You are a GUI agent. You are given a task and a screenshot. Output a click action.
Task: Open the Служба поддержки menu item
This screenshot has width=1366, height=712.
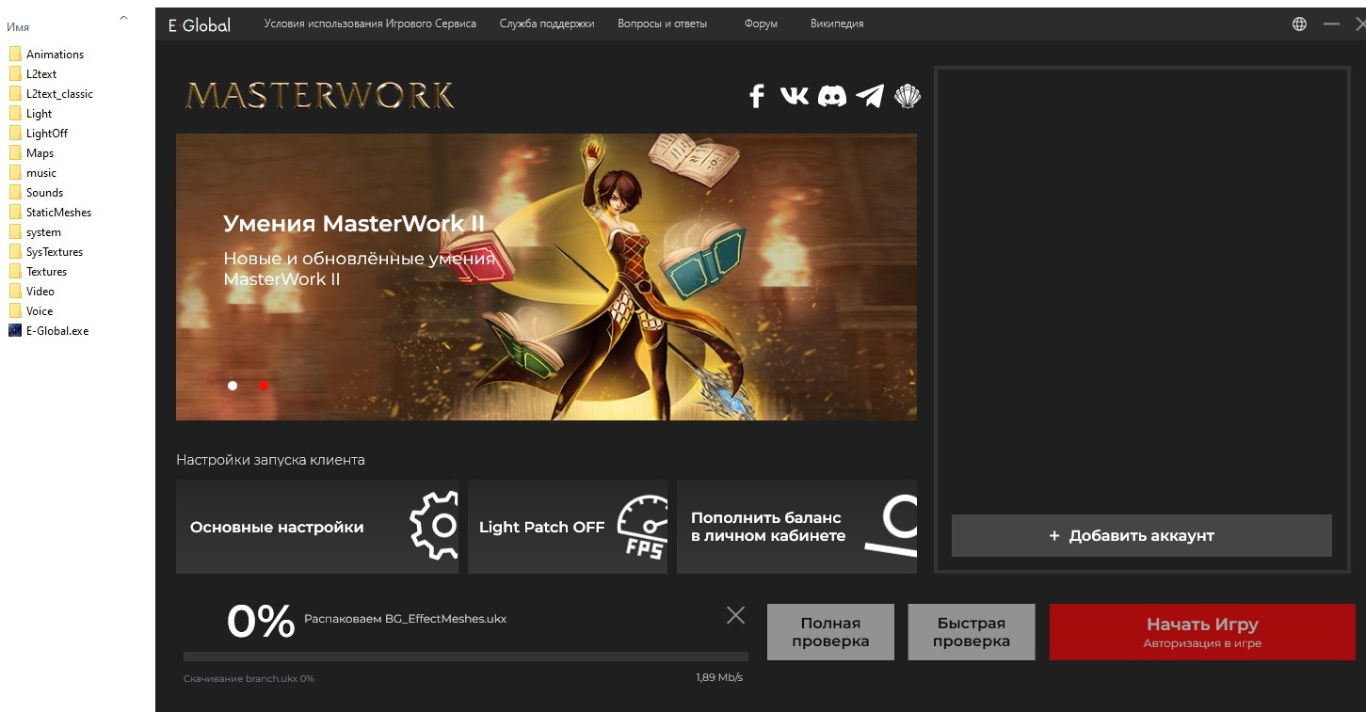tap(547, 24)
